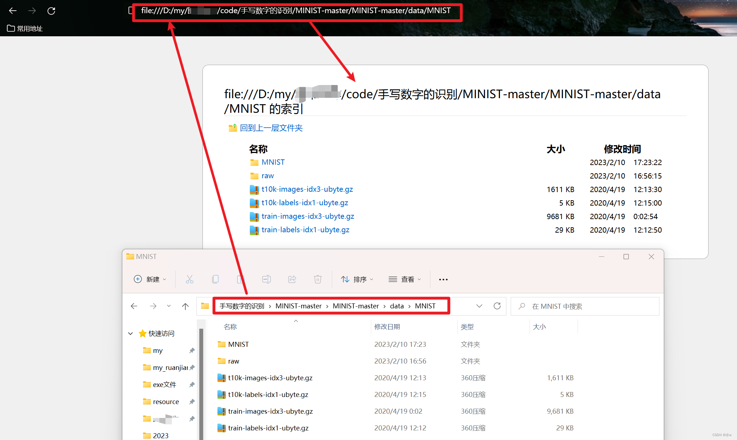Image resolution: width=737 pixels, height=440 pixels.
Task: Go up one folder with the up arrow
Action: tap(185, 306)
